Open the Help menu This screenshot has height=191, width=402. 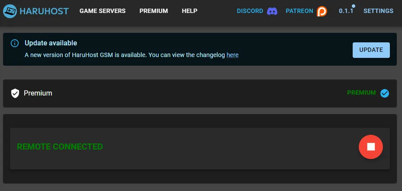pyautogui.click(x=190, y=11)
